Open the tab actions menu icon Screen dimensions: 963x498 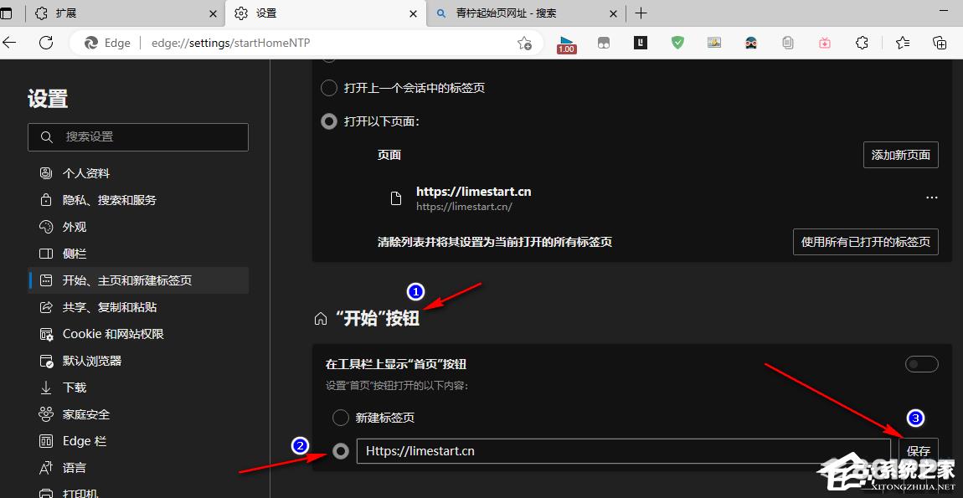6,13
